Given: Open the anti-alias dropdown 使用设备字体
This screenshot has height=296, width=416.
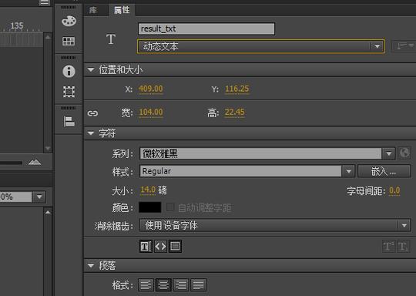Looking at the screenshot, I should click(275, 225).
